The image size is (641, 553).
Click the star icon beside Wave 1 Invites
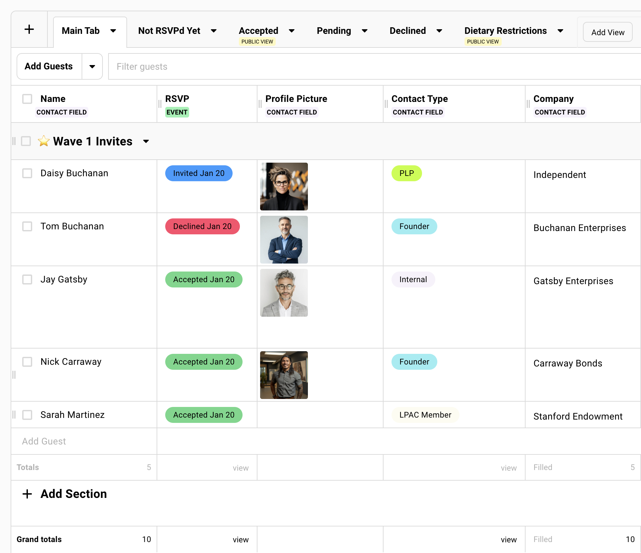click(44, 141)
